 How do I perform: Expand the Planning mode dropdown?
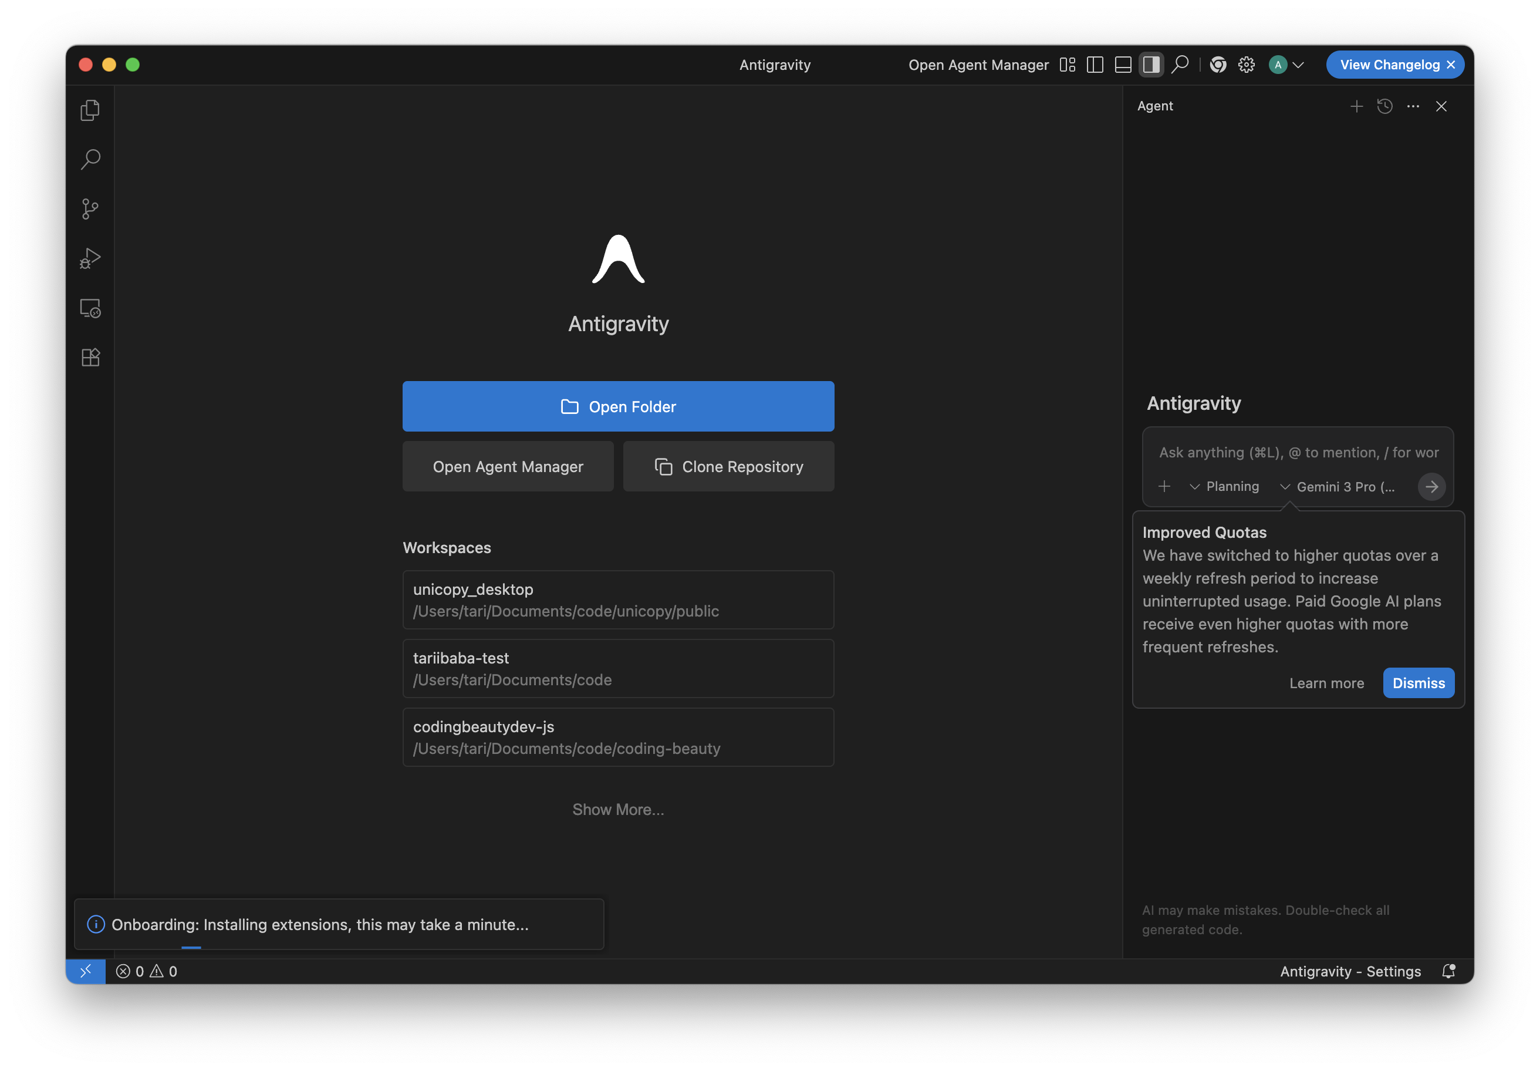coord(1224,487)
